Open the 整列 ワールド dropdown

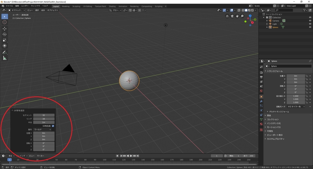42,129
